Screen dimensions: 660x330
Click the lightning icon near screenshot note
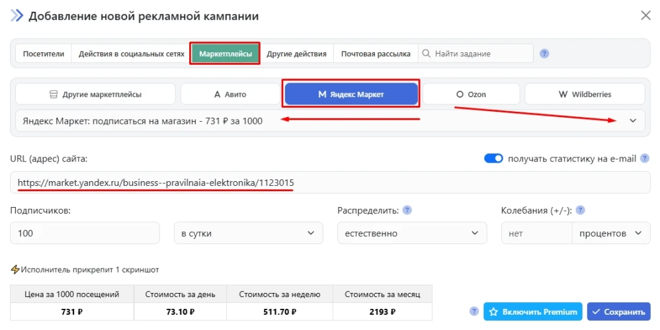point(15,269)
